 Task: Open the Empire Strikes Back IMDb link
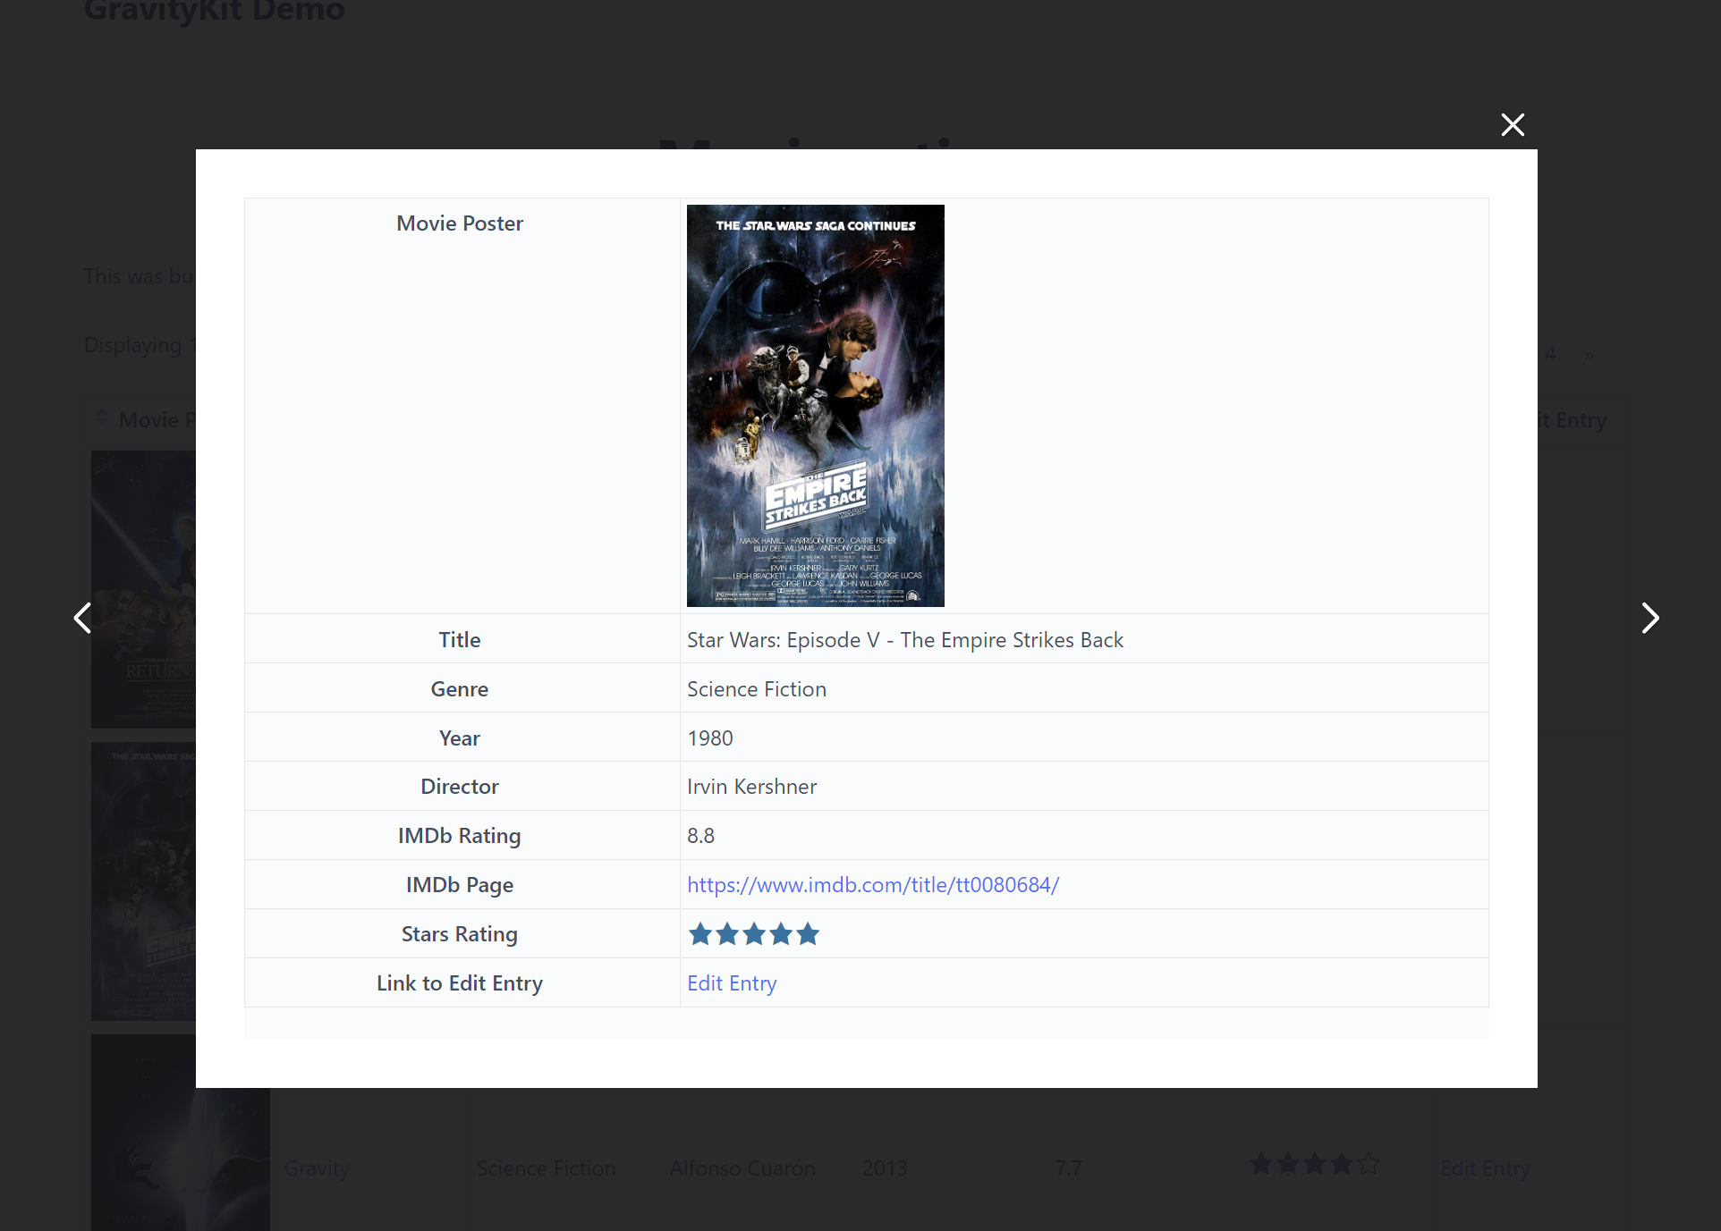click(x=872, y=885)
